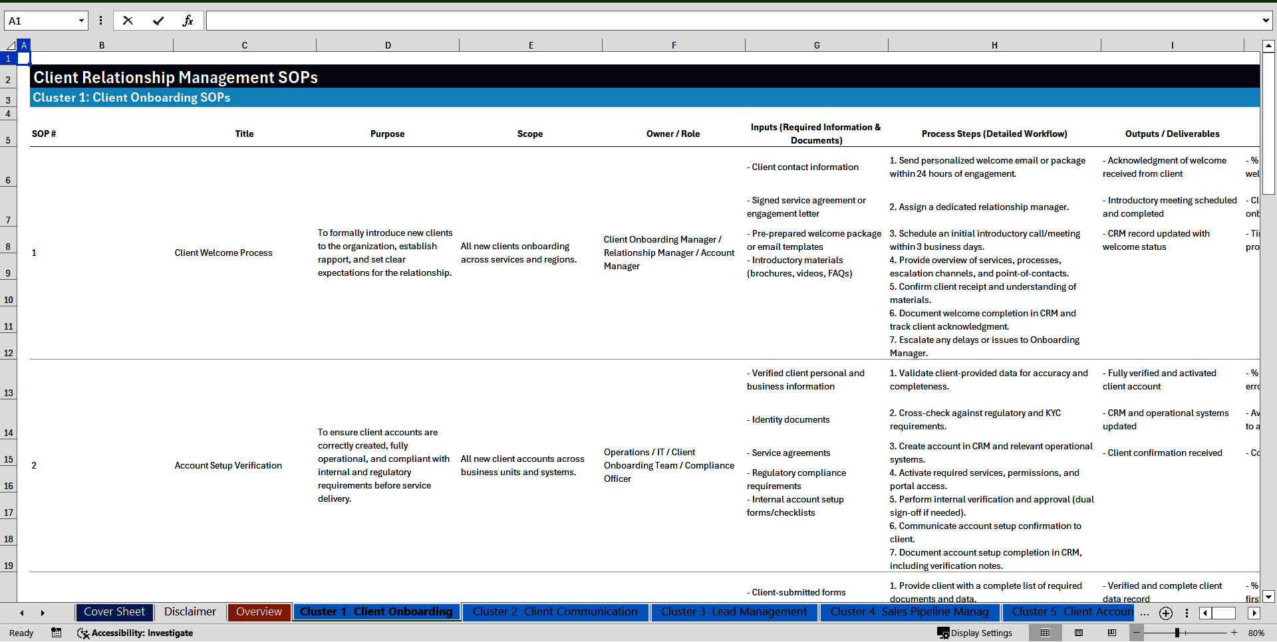Open the Insert Function (fx) dialog
The width and height of the screenshot is (1277, 642).
(x=188, y=21)
